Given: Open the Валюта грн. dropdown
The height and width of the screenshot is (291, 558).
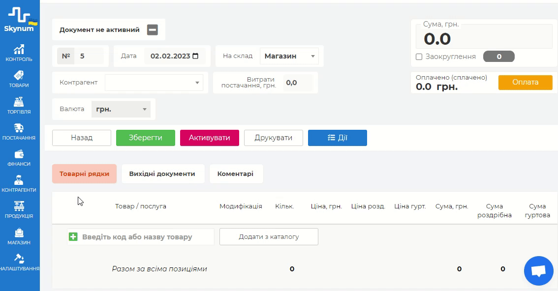Looking at the screenshot, I should tap(121, 109).
